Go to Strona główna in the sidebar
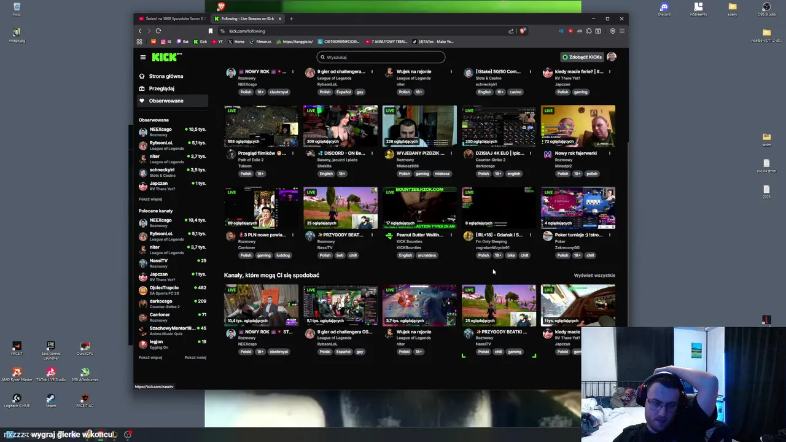 pyautogui.click(x=173, y=76)
